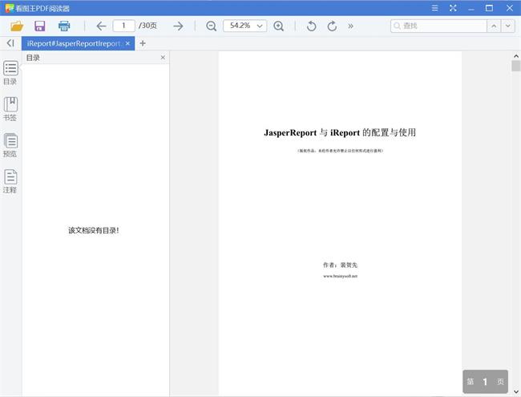Image resolution: width=521 pixels, height=397 pixels.
Task: Click the document title JasperReport 与 iReport
Action: tap(340, 132)
